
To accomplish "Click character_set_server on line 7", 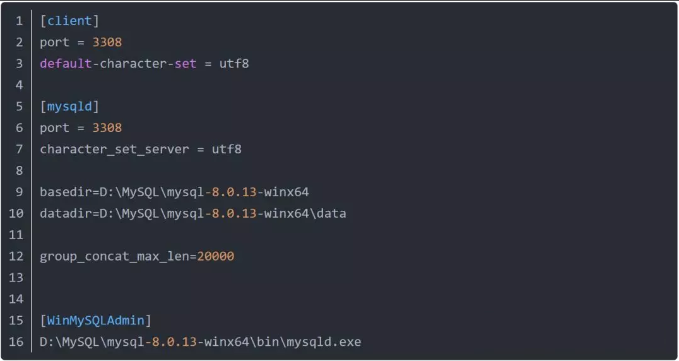I will point(114,150).
